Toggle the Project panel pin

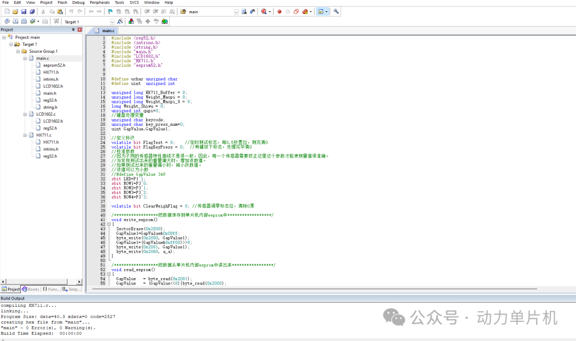(73, 30)
